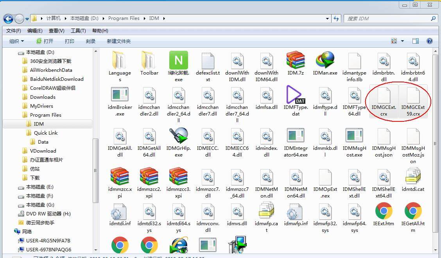
Task: Select the defexclist.txt file icon
Action: point(208,60)
